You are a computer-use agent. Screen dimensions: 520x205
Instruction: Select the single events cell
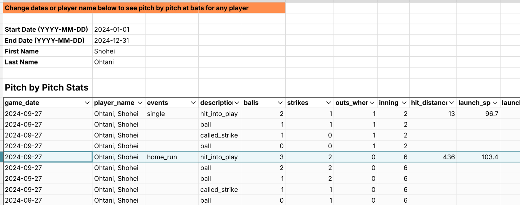tap(172, 114)
